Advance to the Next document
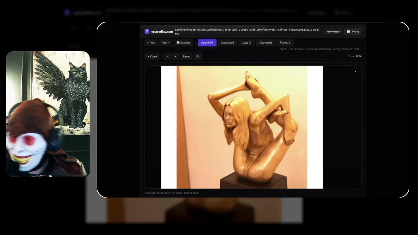Viewport: 418px width, 235px height. coord(166,43)
